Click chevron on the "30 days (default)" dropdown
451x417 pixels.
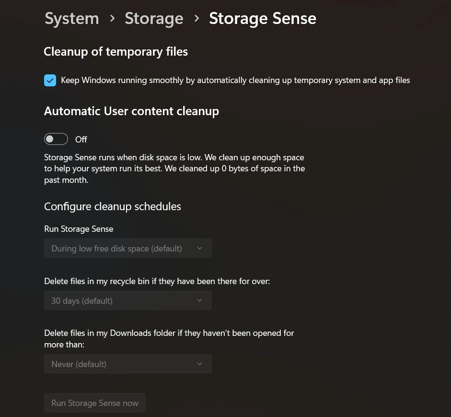199,300
